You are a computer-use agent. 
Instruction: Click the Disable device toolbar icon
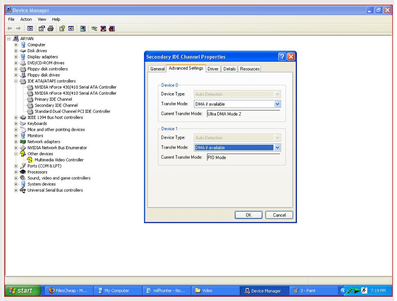click(x=112, y=28)
